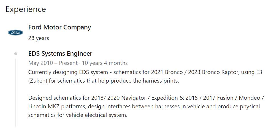The width and height of the screenshot is (275, 128).
Task: Click the "(Zuken)" text
Action: [x=38, y=81]
